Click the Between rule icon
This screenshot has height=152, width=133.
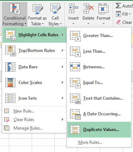pos(75,67)
